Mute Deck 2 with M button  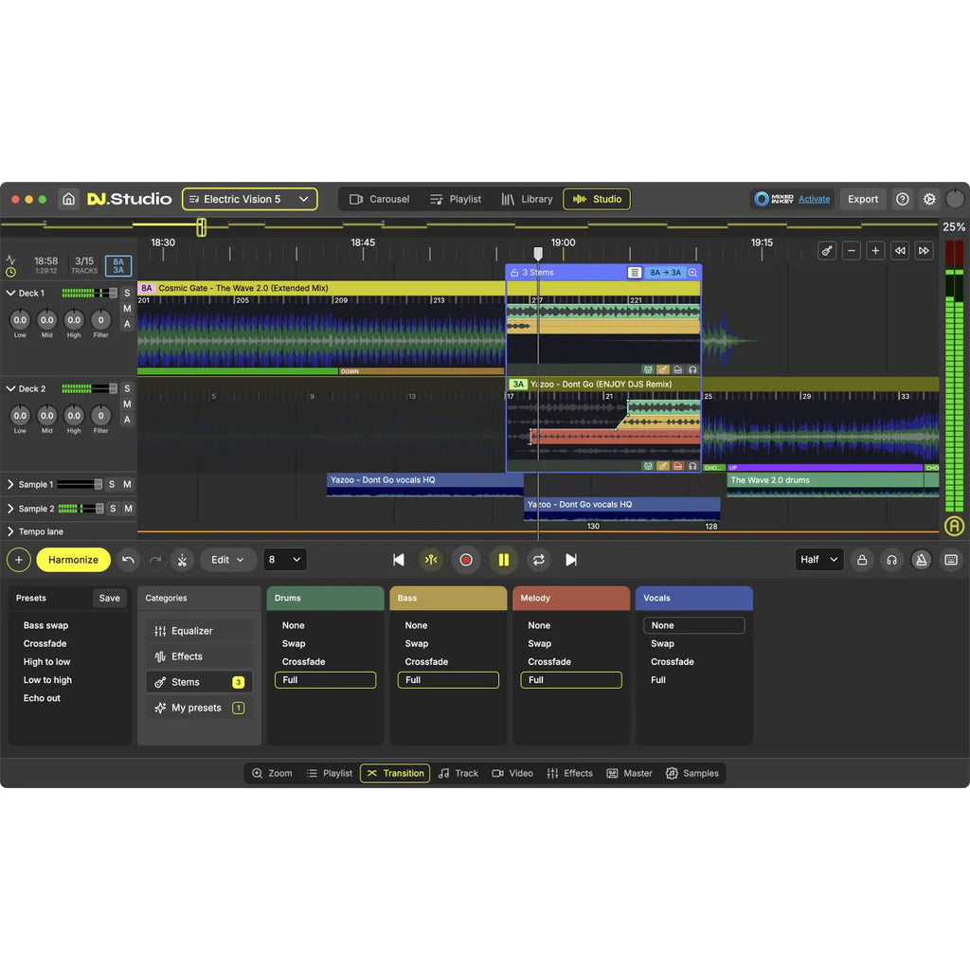pyautogui.click(x=128, y=404)
